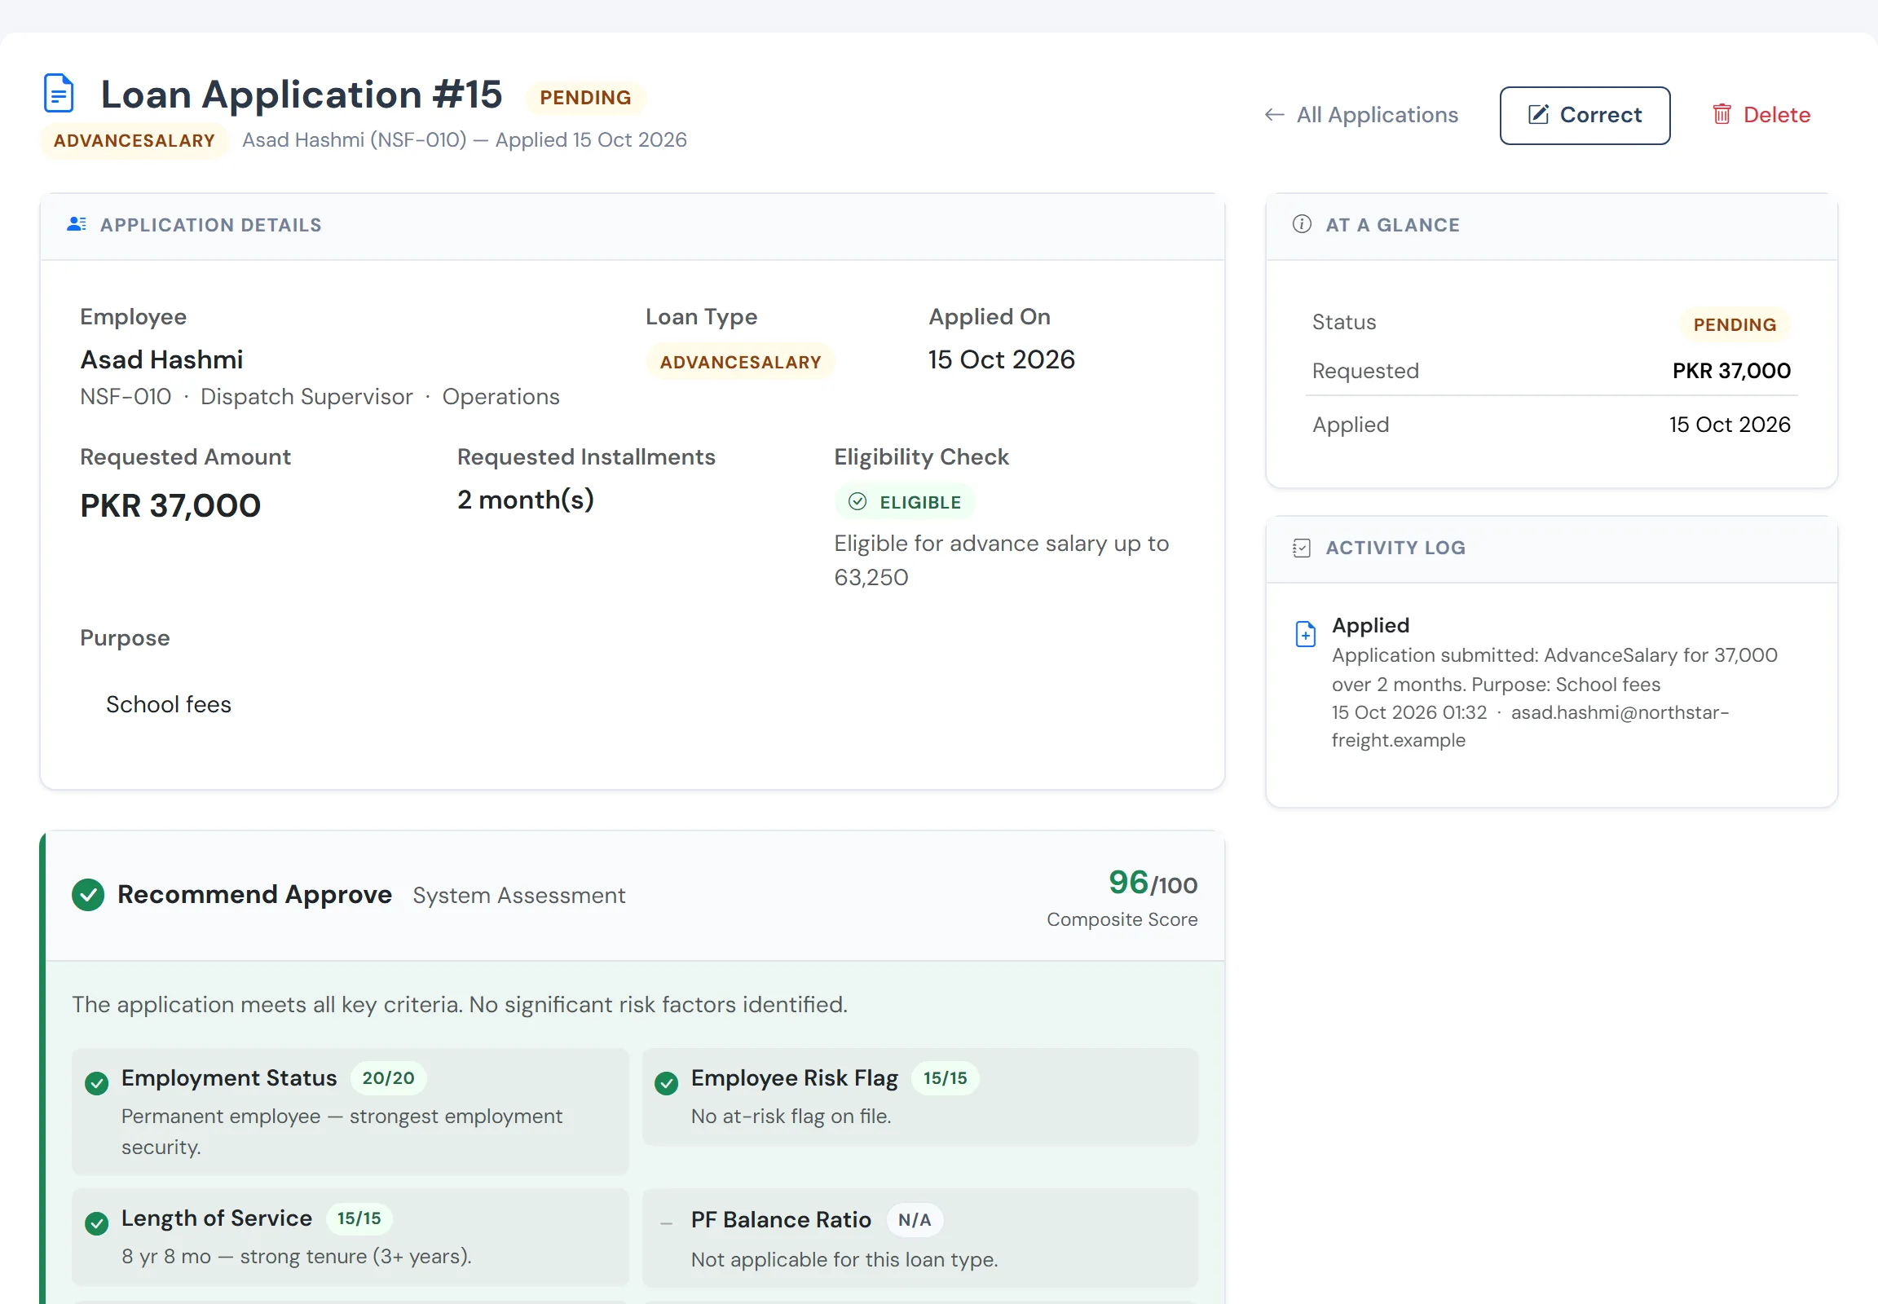Click the 15/15 Length of Service score badge

359,1218
